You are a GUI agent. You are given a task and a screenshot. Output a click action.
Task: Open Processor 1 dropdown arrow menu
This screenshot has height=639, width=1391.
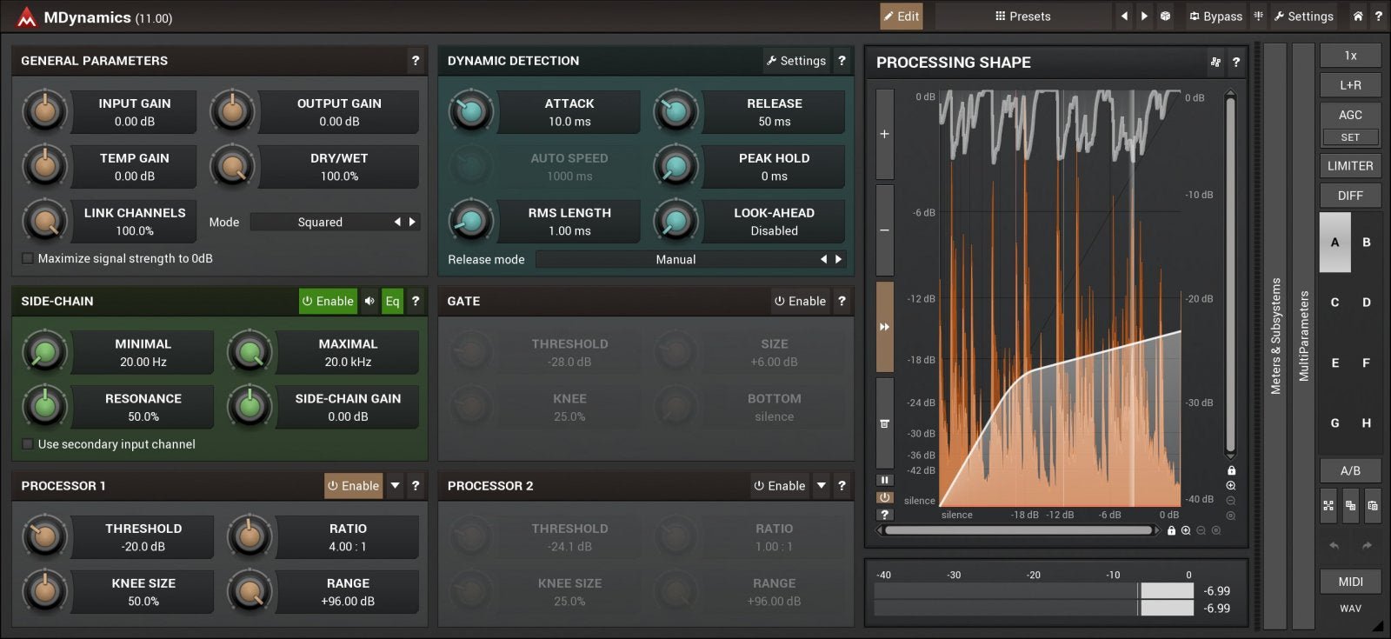pyautogui.click(x=395, y=486)
